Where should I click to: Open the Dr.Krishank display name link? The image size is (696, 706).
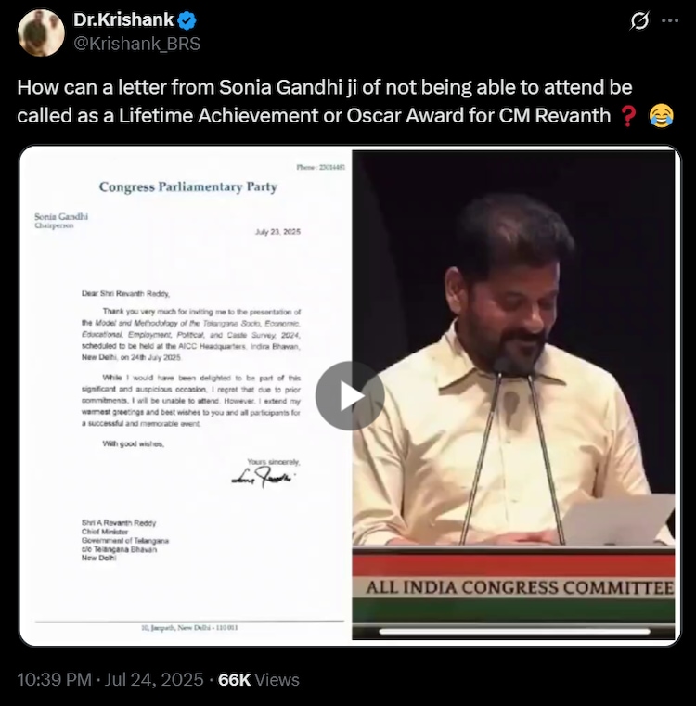(x=123, y=19)
